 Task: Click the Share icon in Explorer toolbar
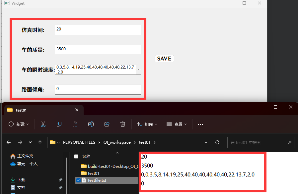pyautogui.click(x=107, y=124)
